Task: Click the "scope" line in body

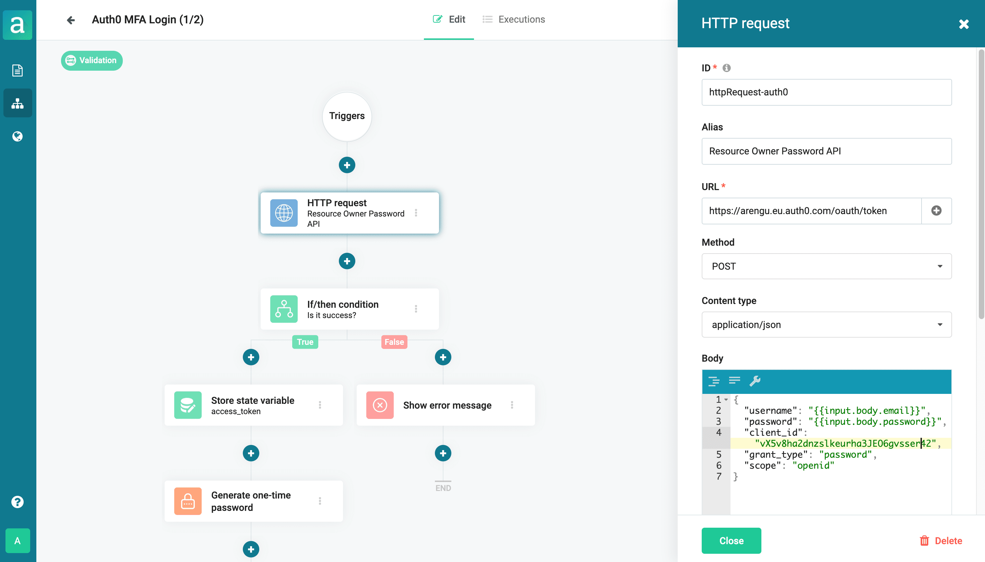Action: (x=789, y=466)
